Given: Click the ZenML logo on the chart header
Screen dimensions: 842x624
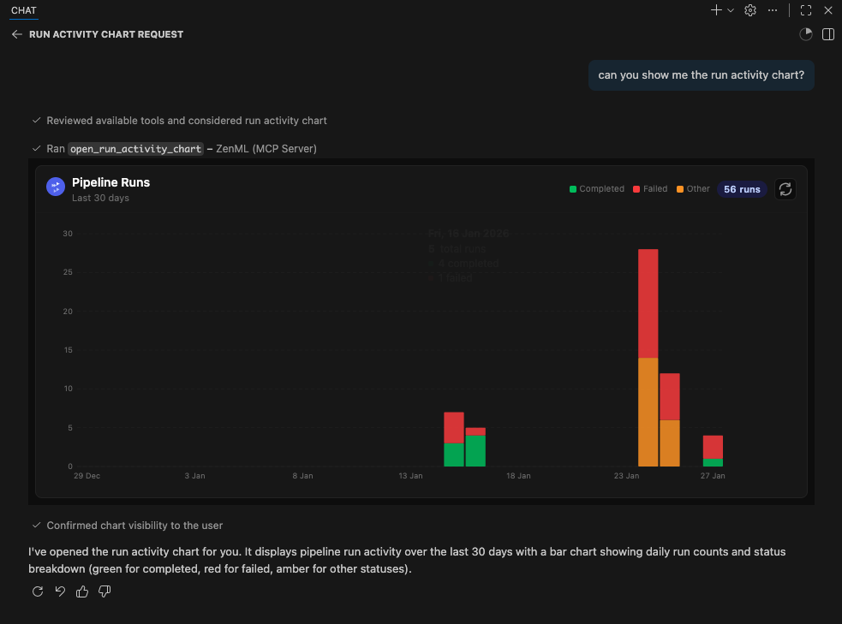Looking at the screenshot, I should click(56, 187).
